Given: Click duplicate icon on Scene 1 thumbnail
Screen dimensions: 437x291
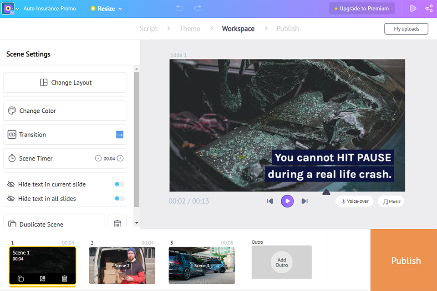Looking at the screenshot, I should pyautogui.click(x=20, y=279).
